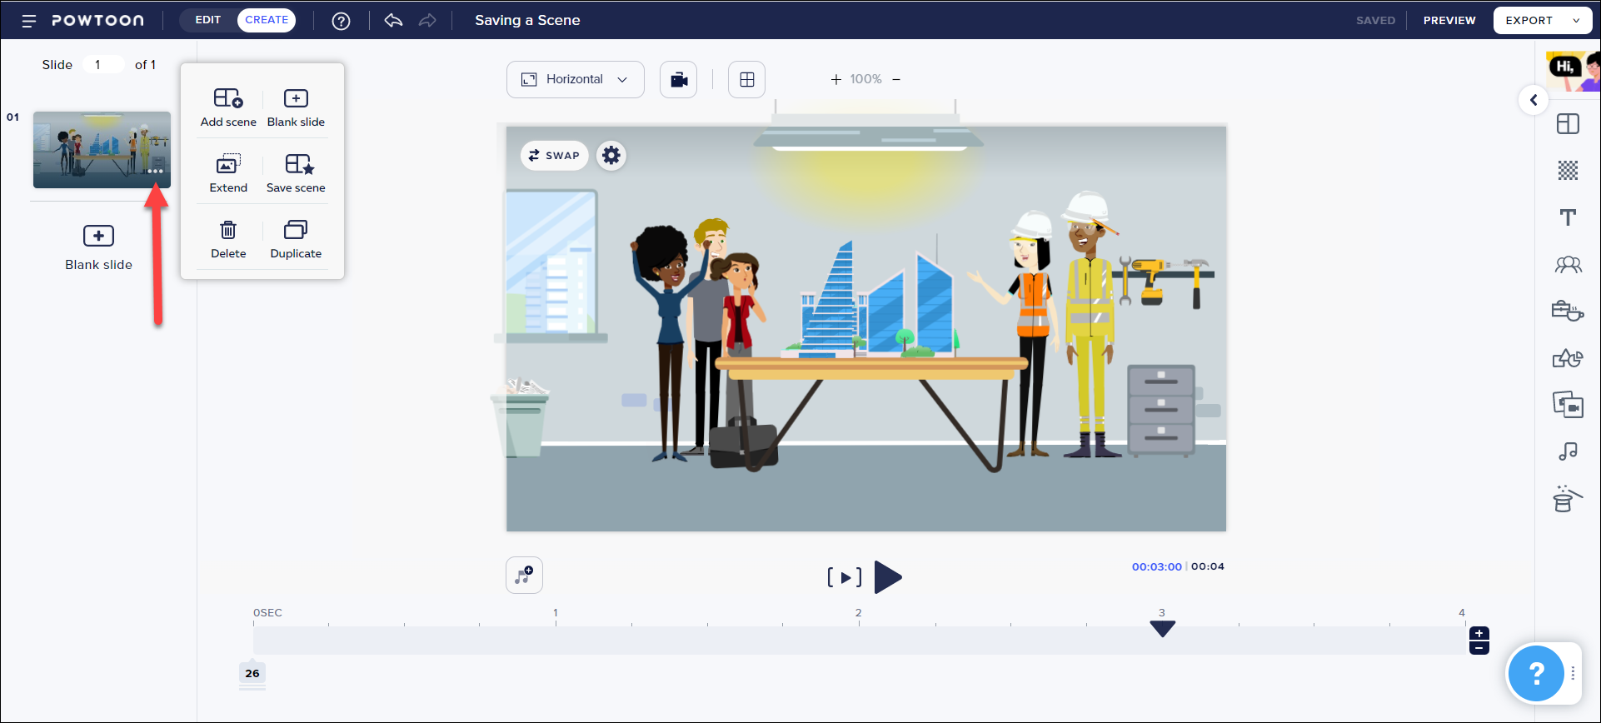Open the EXPORT dropdown arrow
1601x723 pixels.
1576,21
